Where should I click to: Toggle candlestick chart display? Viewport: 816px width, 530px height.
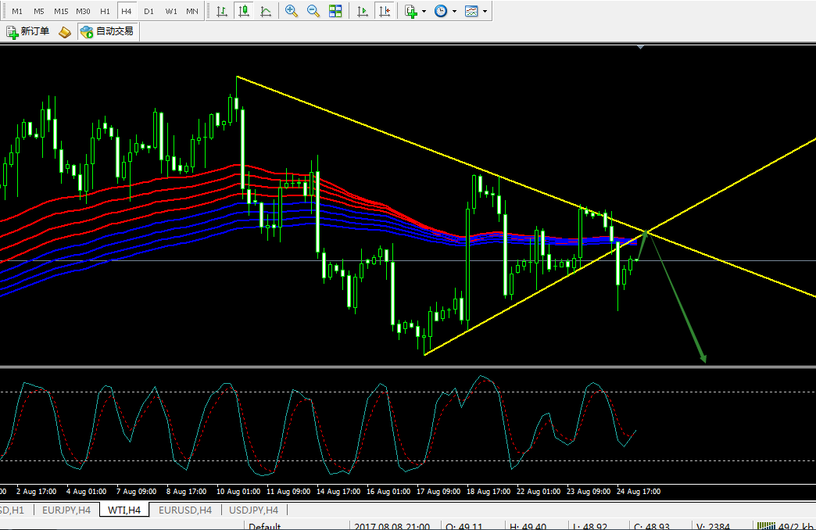pyautogui.click(x=244, y=11)
